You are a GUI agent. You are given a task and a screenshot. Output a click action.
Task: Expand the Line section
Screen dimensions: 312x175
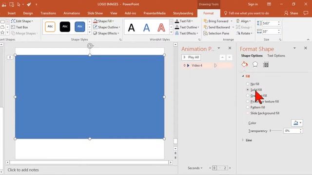[243, 140]
